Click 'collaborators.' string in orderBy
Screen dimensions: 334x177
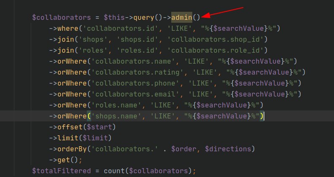click(x=125, y=149)
